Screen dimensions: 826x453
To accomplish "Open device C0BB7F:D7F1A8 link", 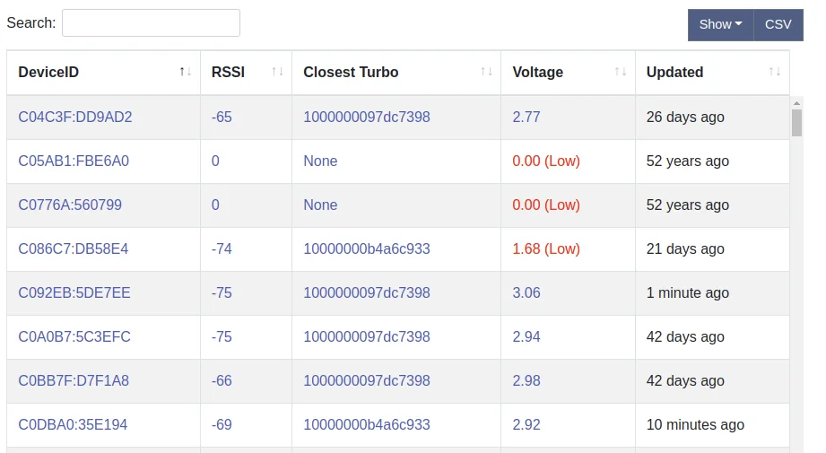I will pyautogui.click(x=74, y=380).
